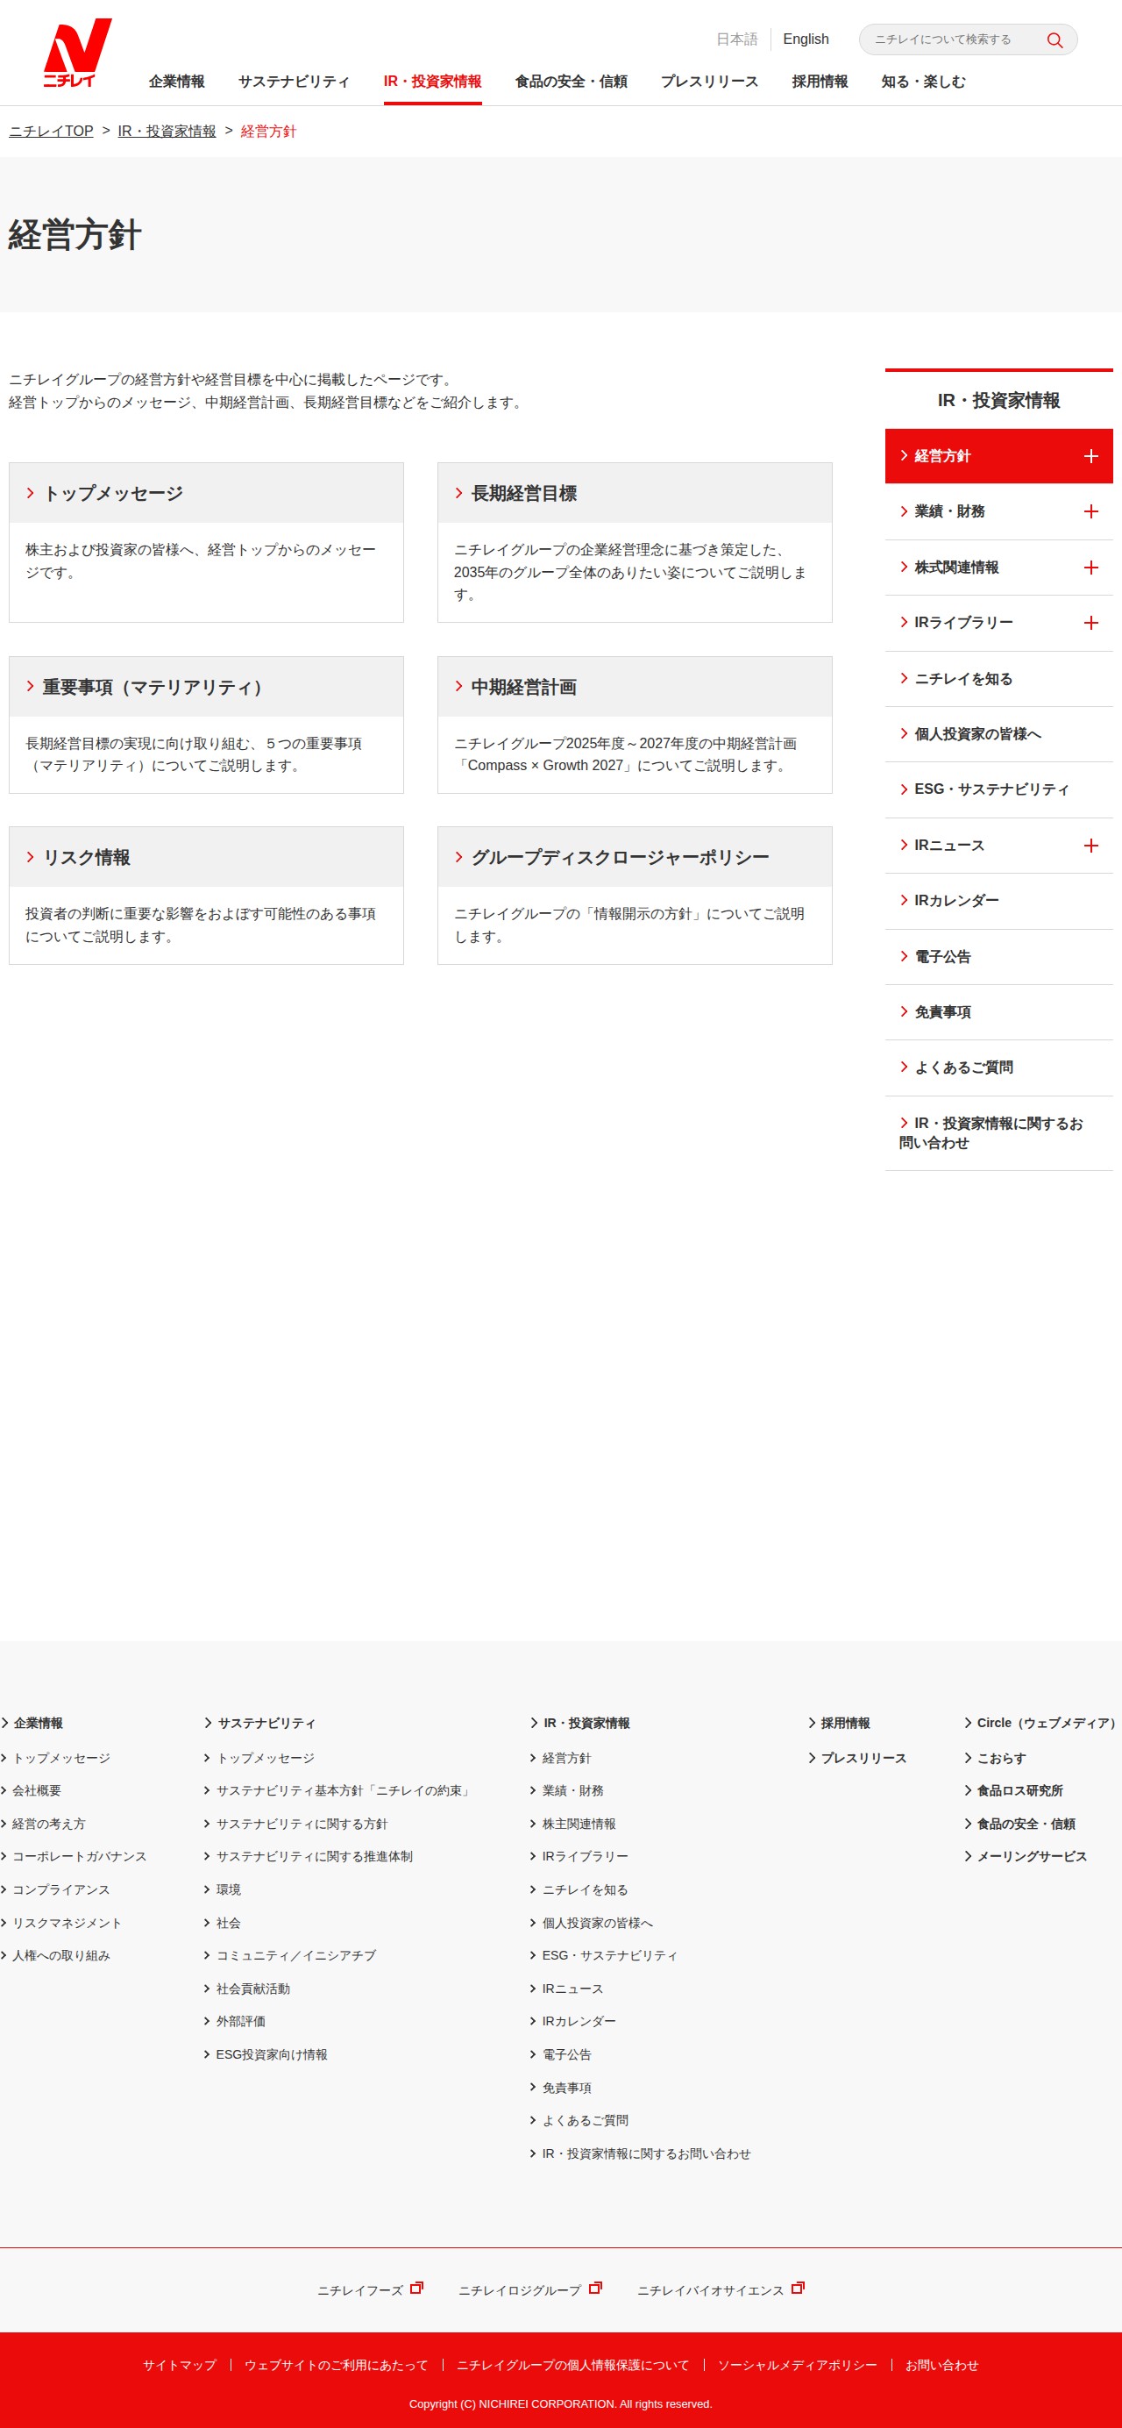Open footer こおらす link
Viewport: 1122px width, 2428px height.
[1000, 1758]
